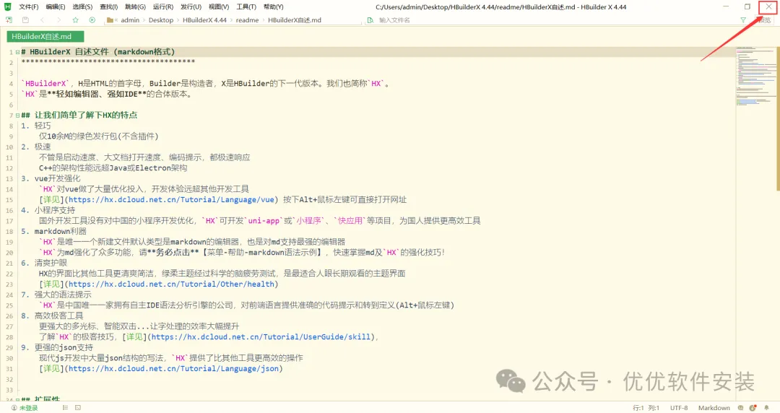The width and height of the screenshot is (780, 413).
Task: Open the 发行(U) menu
Action: pos(191,7)
